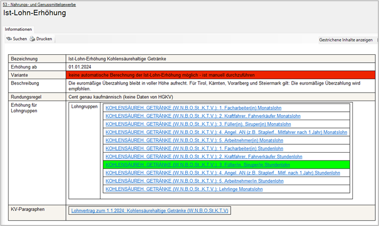
Task: Click 'Gestrichene Inhalte anzeigen'
Action: (x=345, y=40)
